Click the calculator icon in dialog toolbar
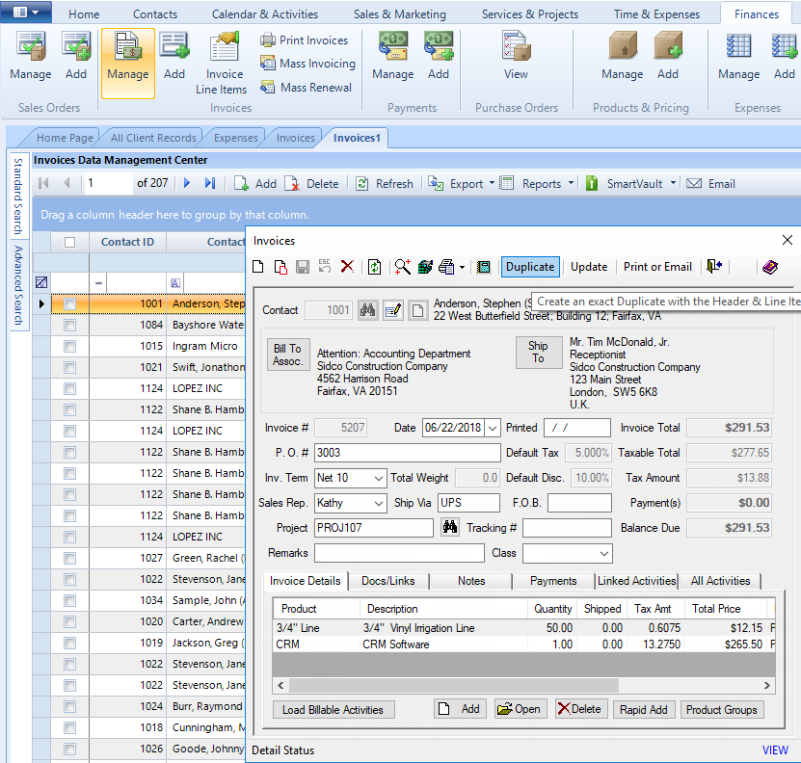This screenshot has height=763, width=801. coord(483,267)
